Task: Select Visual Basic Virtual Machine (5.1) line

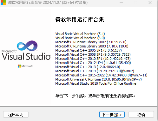Action: click(x=80, y=34)
